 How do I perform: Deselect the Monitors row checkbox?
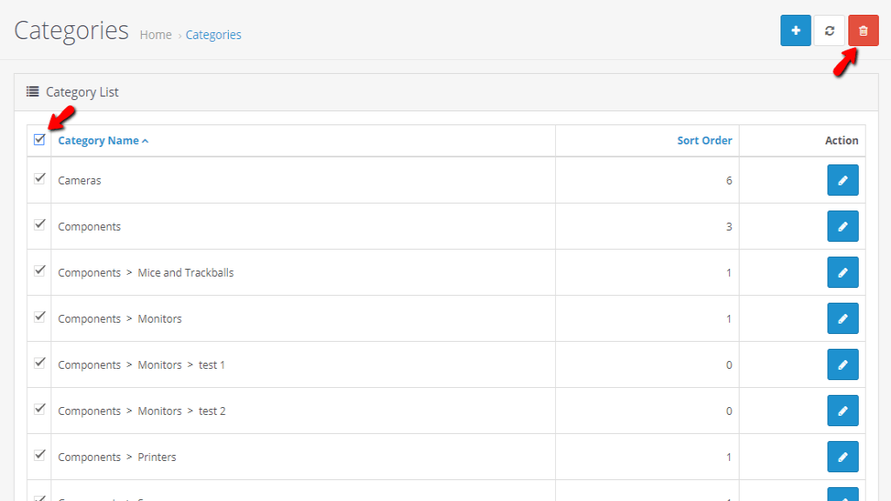(x=38, y=316)
